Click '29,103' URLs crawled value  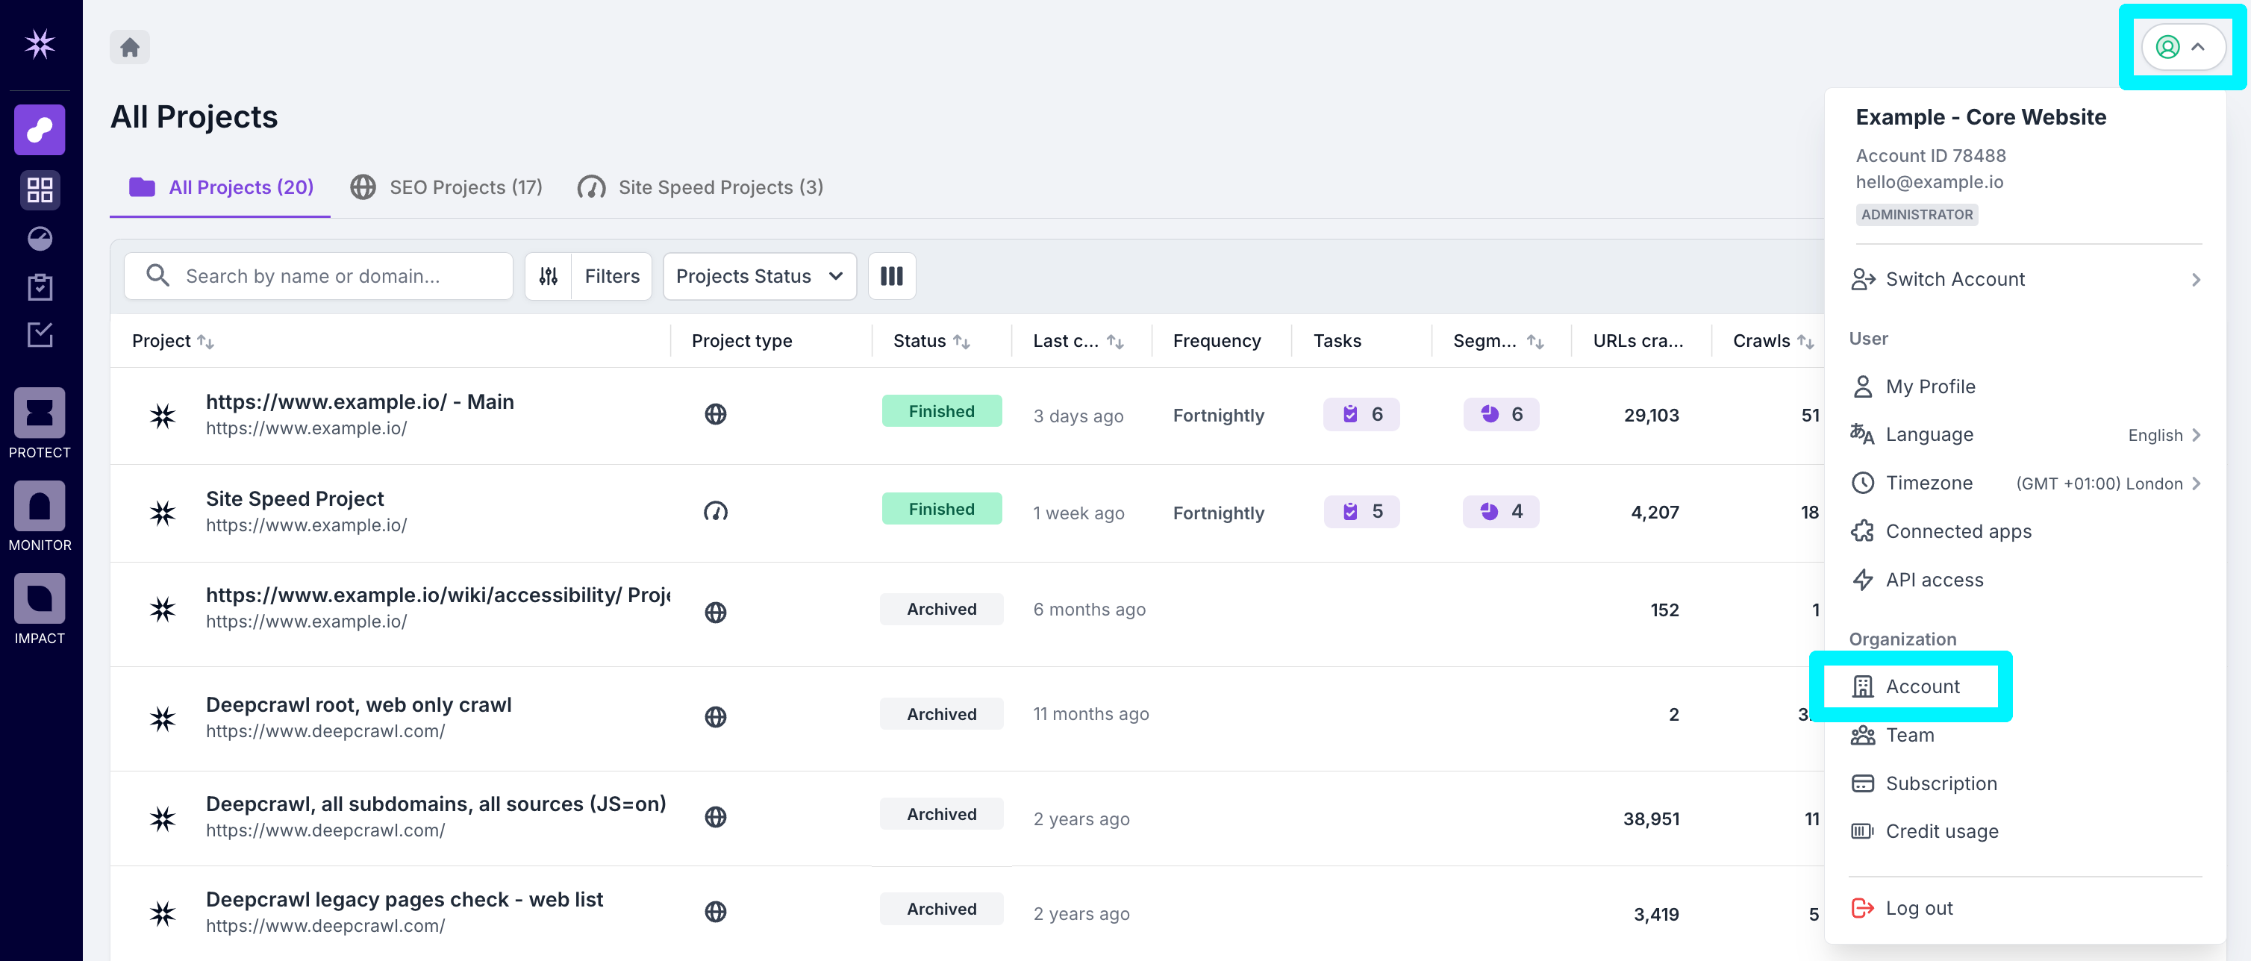point(1651,415)
